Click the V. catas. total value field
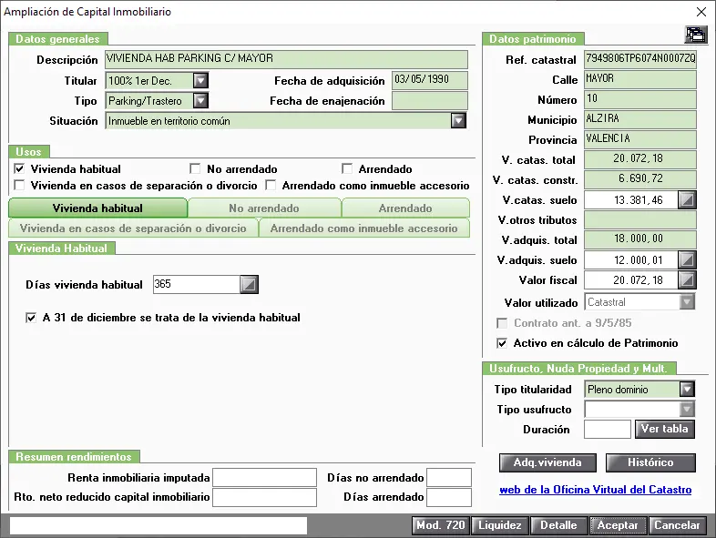The image size is (716, 538). pyautogui.click(x=640, y=159)
